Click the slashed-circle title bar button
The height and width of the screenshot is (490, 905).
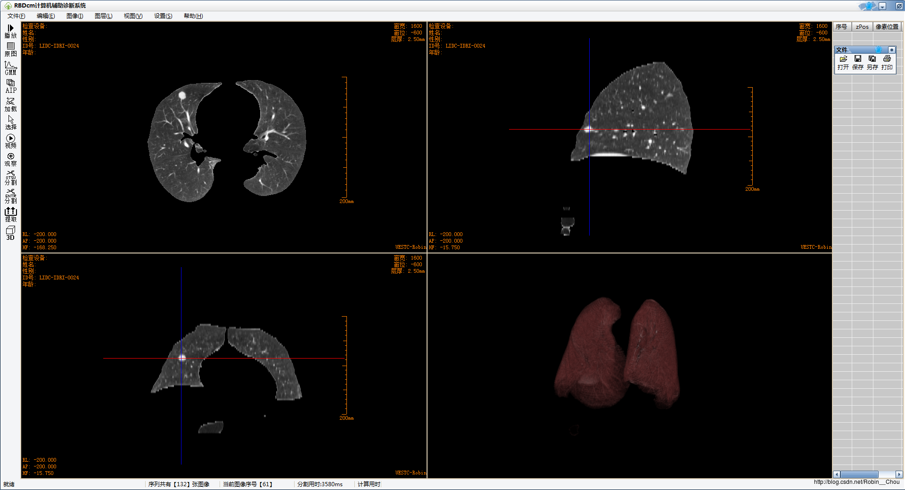pyautogui.click(x=899, y=6)
